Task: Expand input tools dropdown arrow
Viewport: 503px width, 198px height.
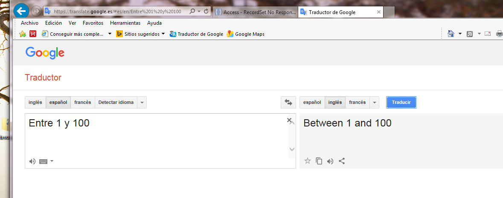Action: point(52,161)
